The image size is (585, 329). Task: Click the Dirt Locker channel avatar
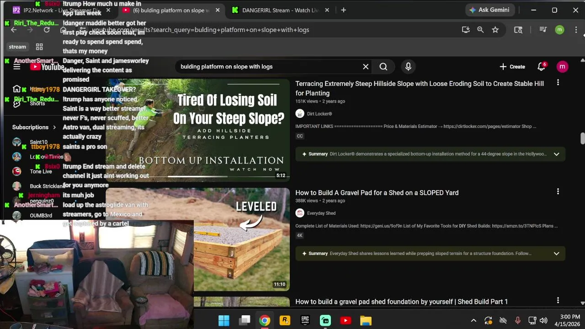(x=300, y=114)
